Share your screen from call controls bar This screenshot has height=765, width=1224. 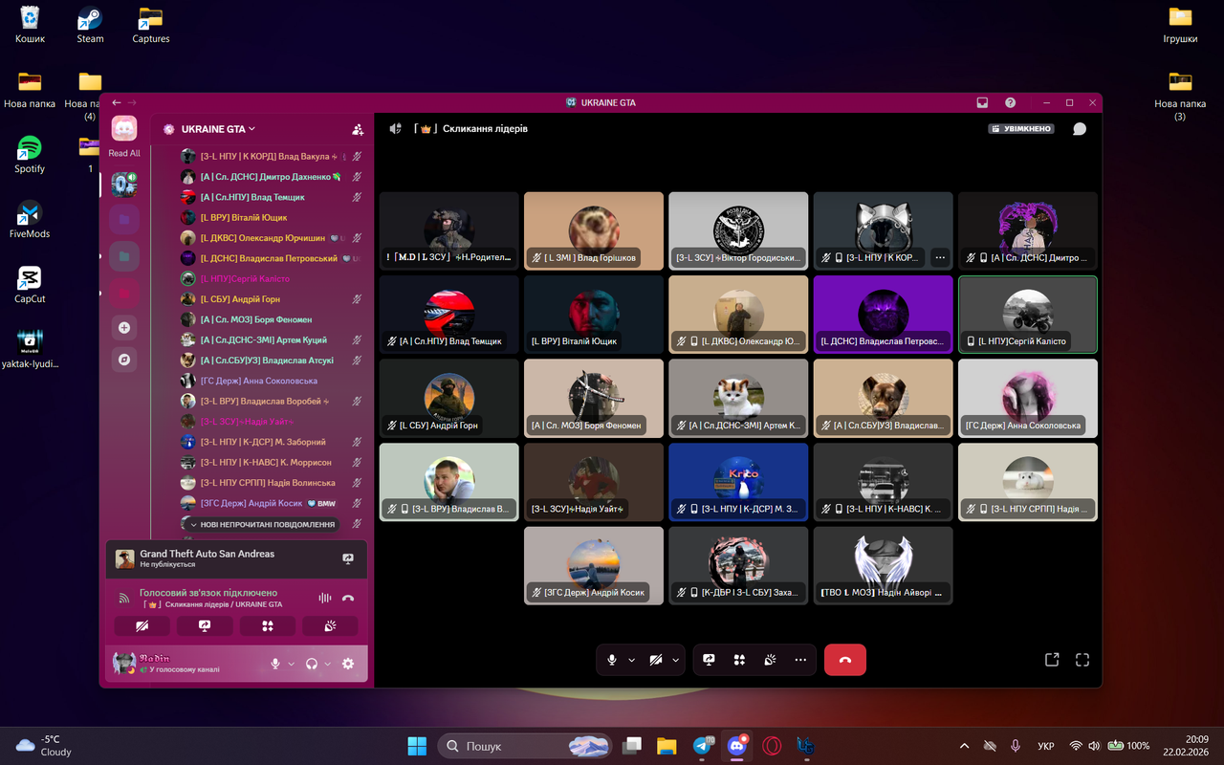click(x=709, y=660)
